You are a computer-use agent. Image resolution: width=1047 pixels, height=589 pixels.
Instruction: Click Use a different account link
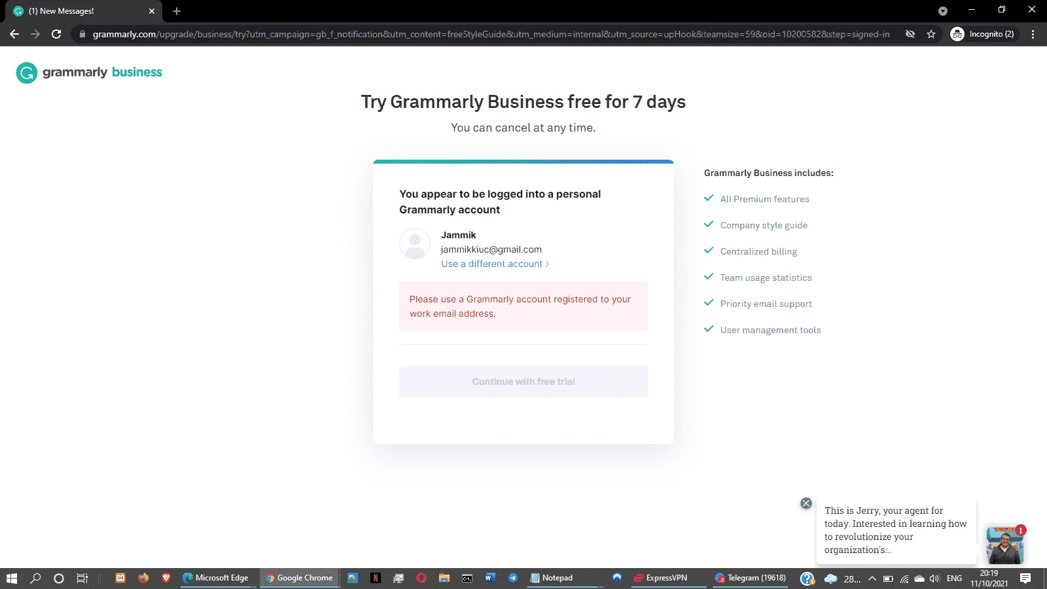495,264
